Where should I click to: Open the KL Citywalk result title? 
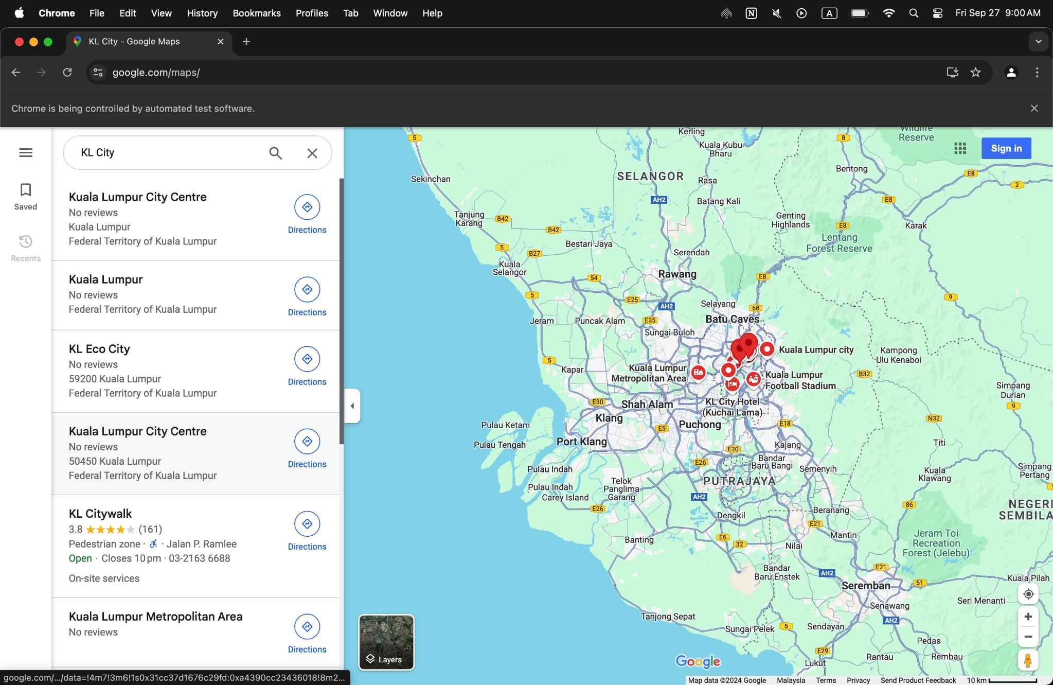(100, 514)
